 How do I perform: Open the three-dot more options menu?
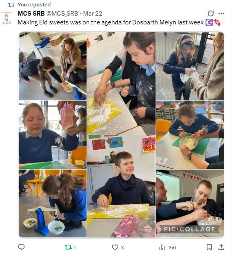[221, 13]
